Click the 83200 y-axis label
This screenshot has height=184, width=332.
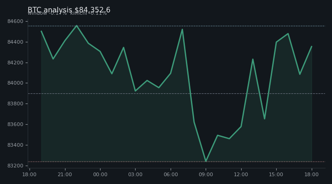15,166
